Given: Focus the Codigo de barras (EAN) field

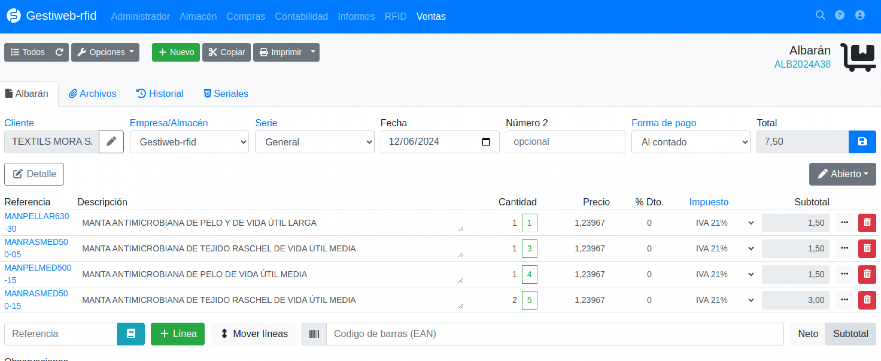Looking at the screenshot, I should [555, 334].
